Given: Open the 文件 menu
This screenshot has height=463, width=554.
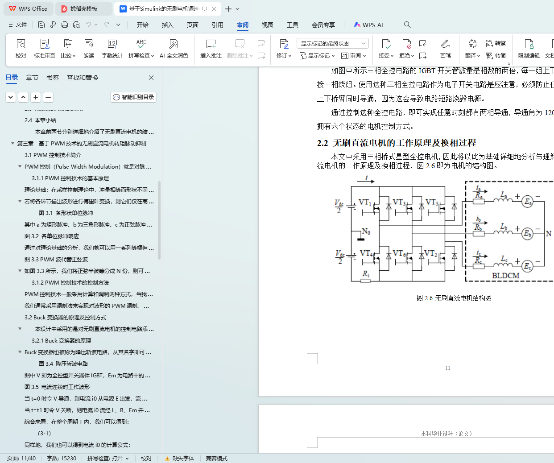Looking at the screenshot, I should (x=18, y=25).
